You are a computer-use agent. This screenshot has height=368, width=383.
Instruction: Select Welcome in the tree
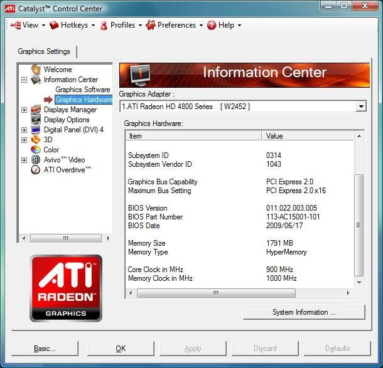(x=58, y=70)
